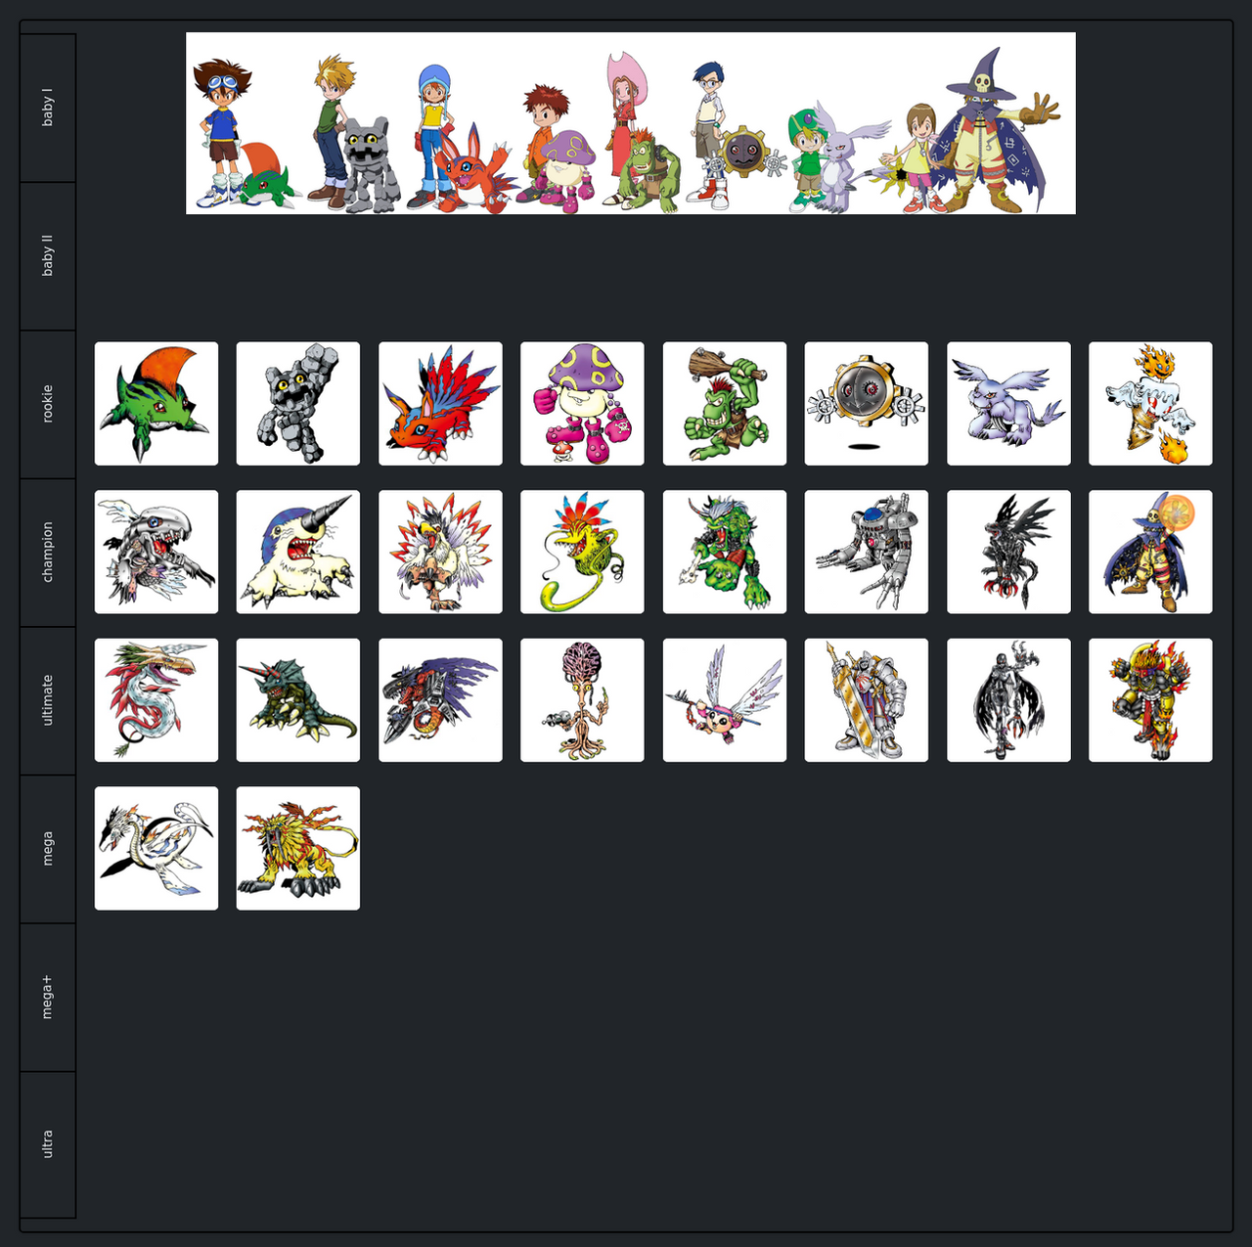Select the knight with large golden sword
The height and width of the screenshot is (1247, 1252).
pos(867,700)
